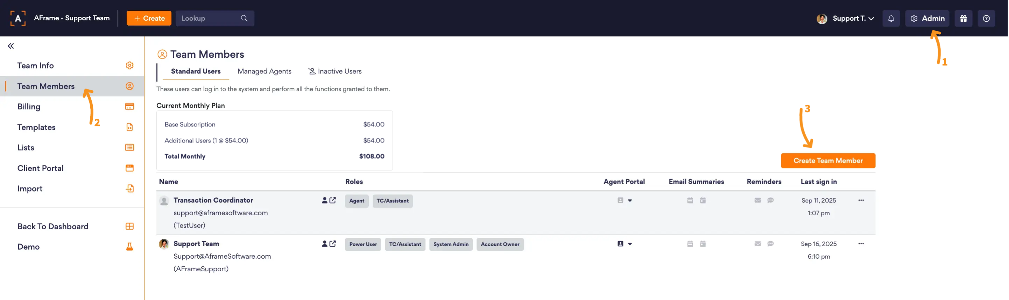Open Templates in sidebar
The image size is (1009, 300).
point(72,127)
